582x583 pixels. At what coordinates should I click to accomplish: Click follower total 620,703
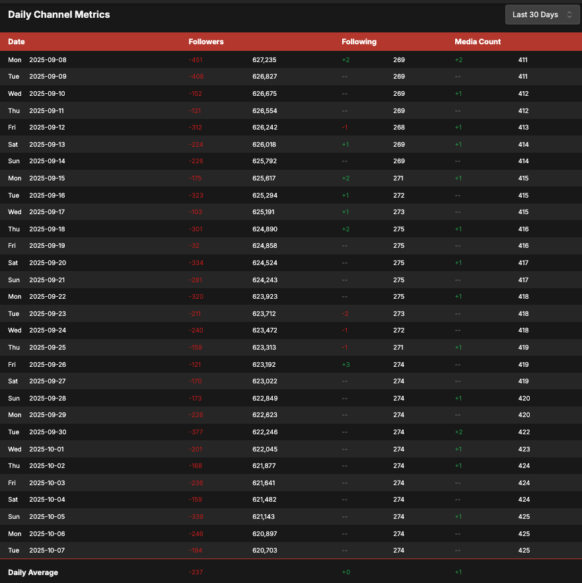coord(264,550)
